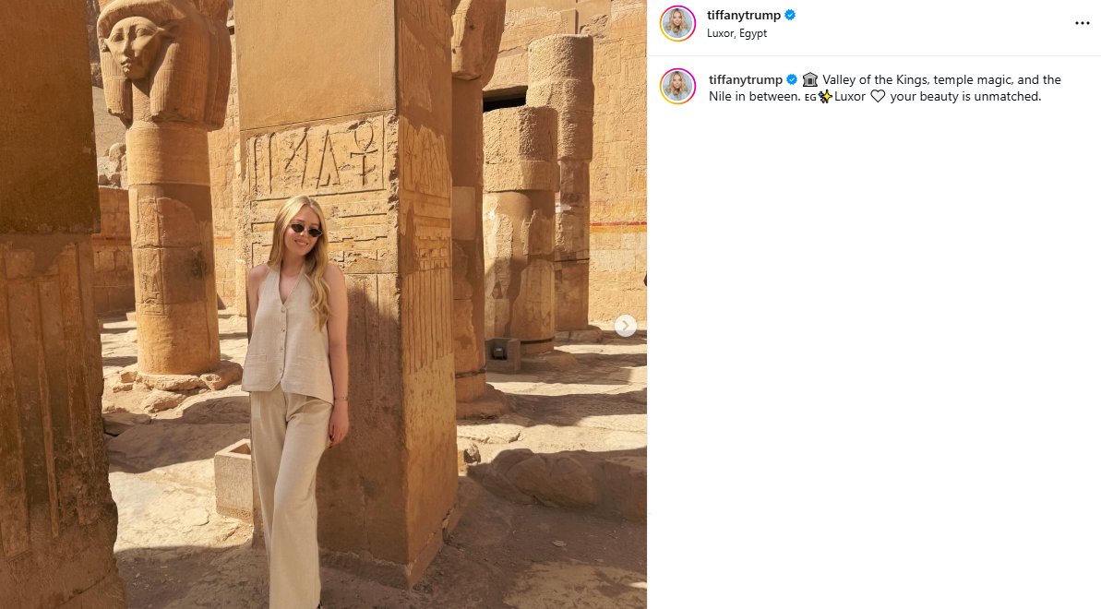Viewport: 1101px width, 609px height.
Task: Click the white heart emoji in caption
Action: click(x=878, y=96)
